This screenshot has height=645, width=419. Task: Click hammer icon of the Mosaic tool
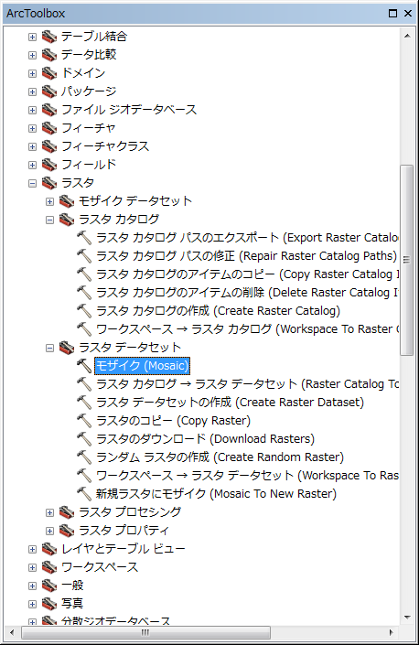[84, 366]
